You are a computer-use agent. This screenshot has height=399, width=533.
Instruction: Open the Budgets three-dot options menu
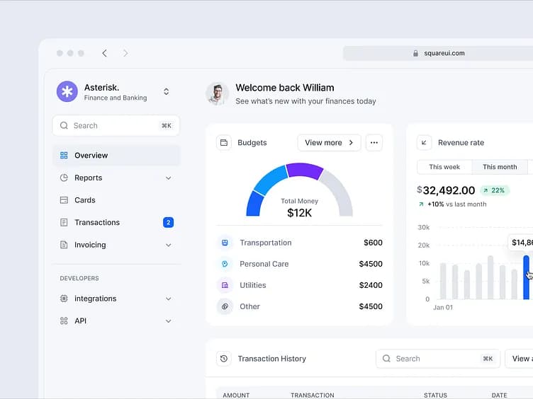(x=374, y=142)
